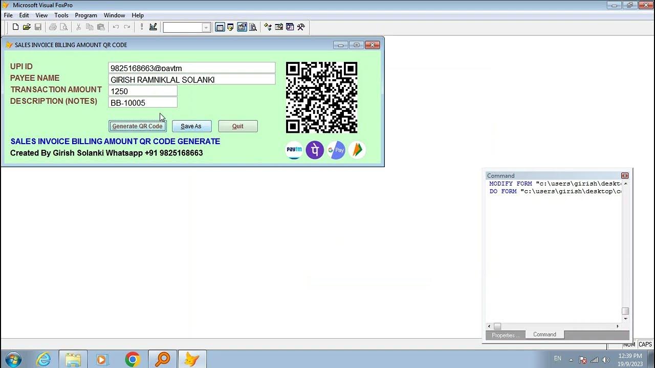Click the Action Center flag tray icon

pos(583,360)
